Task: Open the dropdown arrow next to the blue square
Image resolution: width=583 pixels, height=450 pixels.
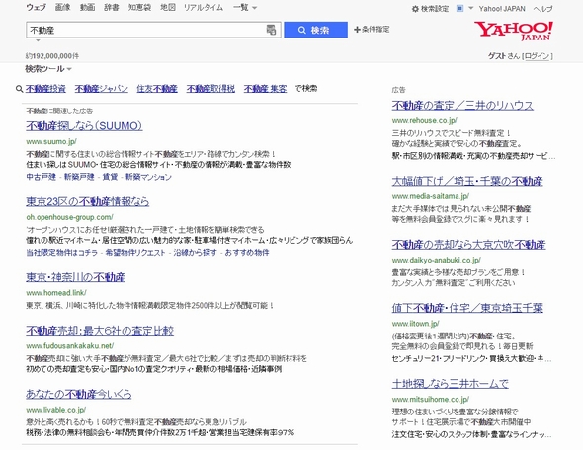Action: [x=470, y=8]
